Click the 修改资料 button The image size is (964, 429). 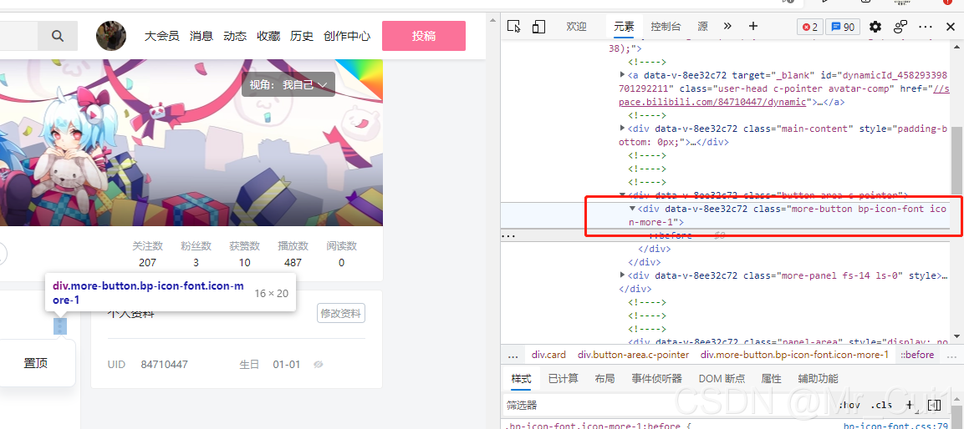(341, 313)
